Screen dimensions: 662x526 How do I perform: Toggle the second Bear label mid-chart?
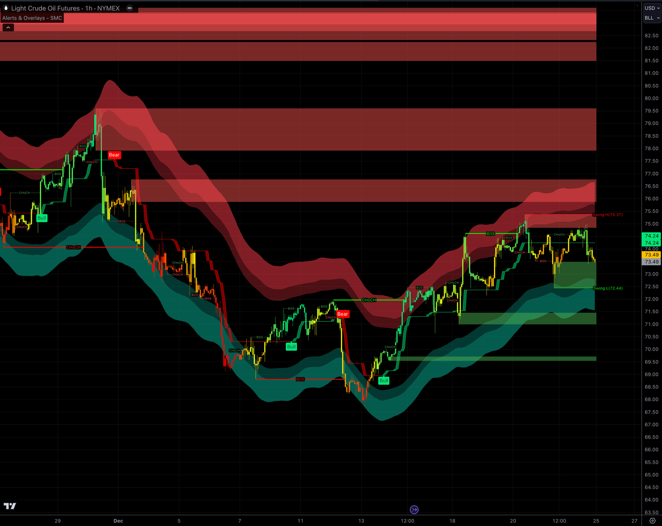342,314
